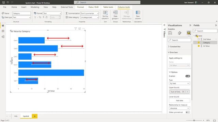Screen dimensions: 218x122
Task: Click the zoom in plus button
Action: [203, 121]
